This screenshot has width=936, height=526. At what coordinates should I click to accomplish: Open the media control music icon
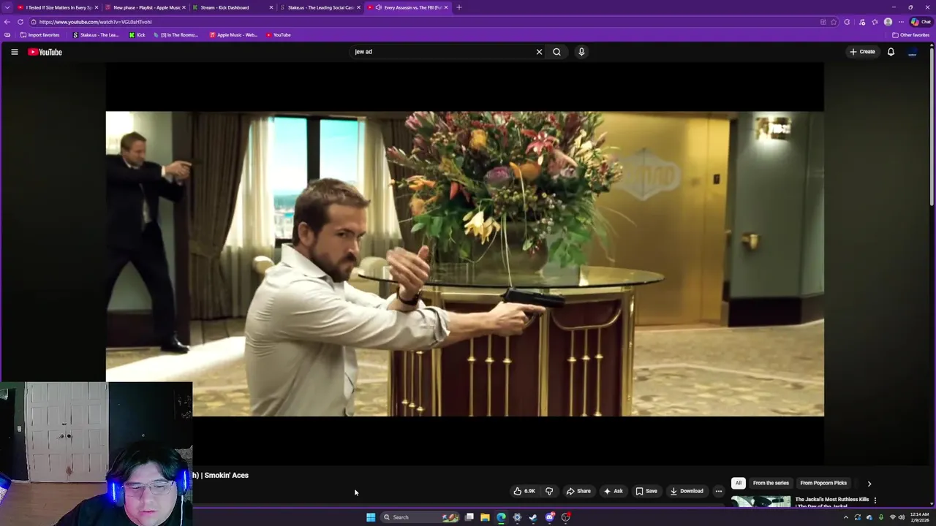click(862, 22)
